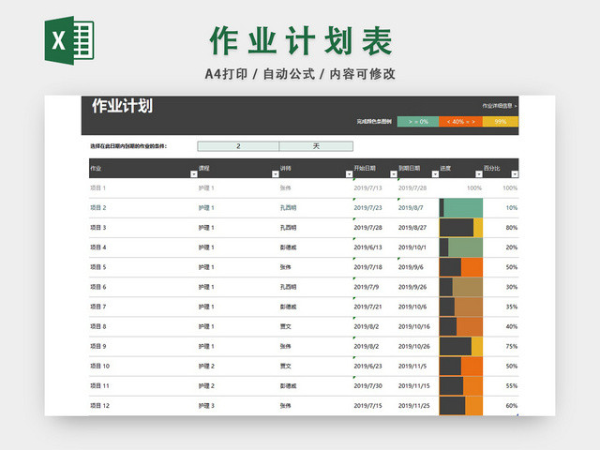Click the orange < 40% legend swatch

pyautogui.click(x=460, y=122)
